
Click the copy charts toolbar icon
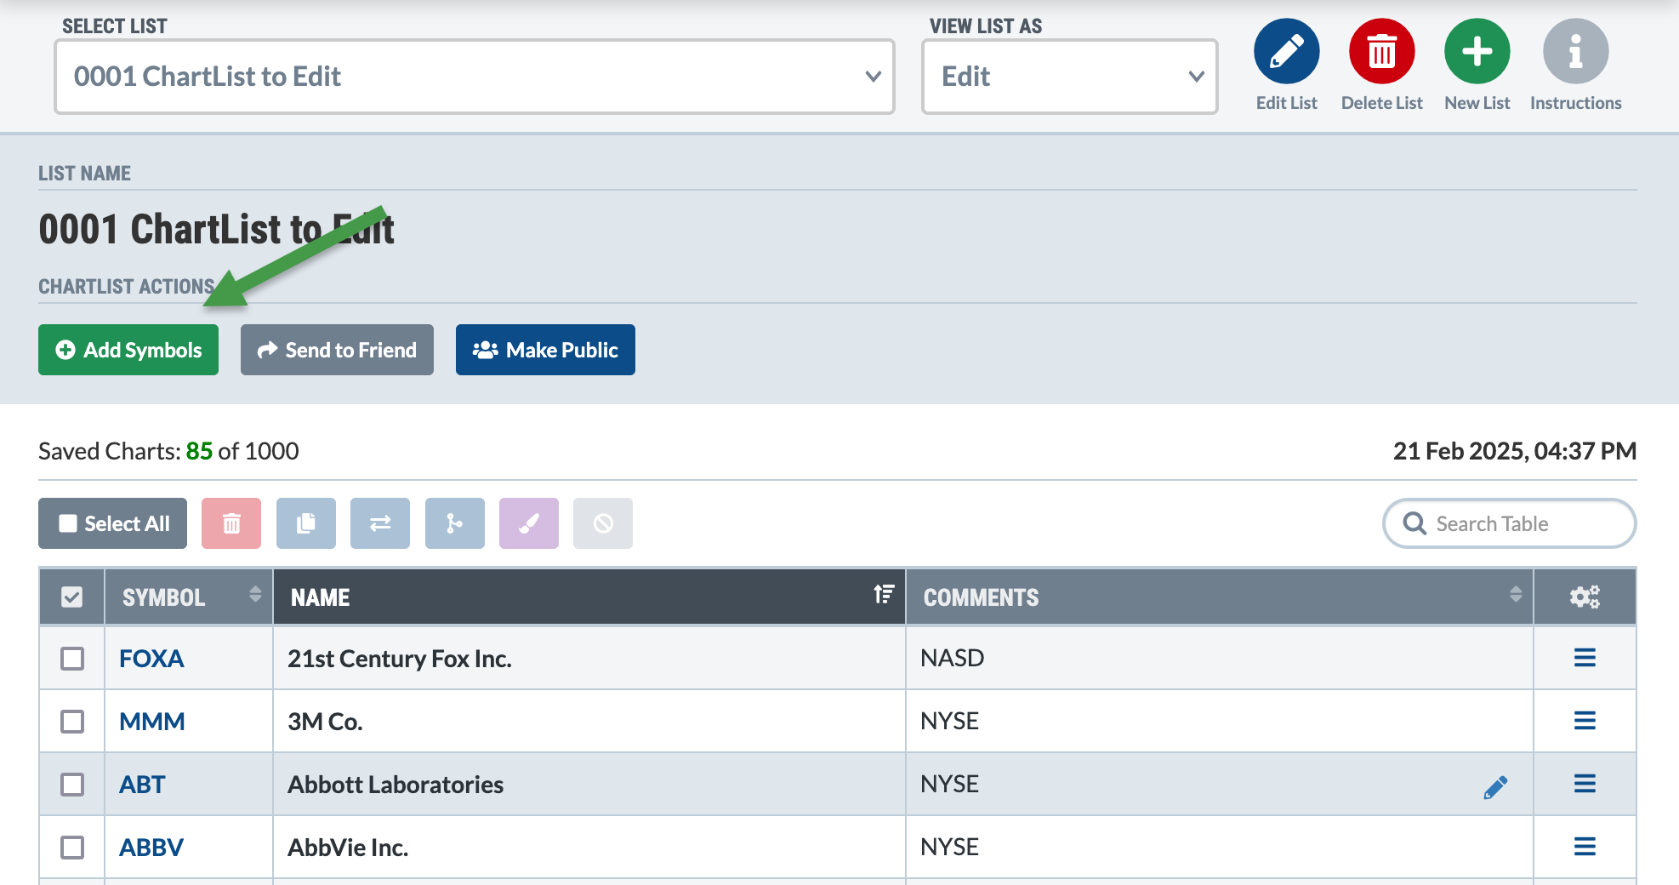[x=306, y=523]
